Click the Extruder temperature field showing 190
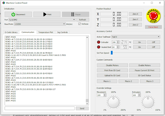 (114, 42)
